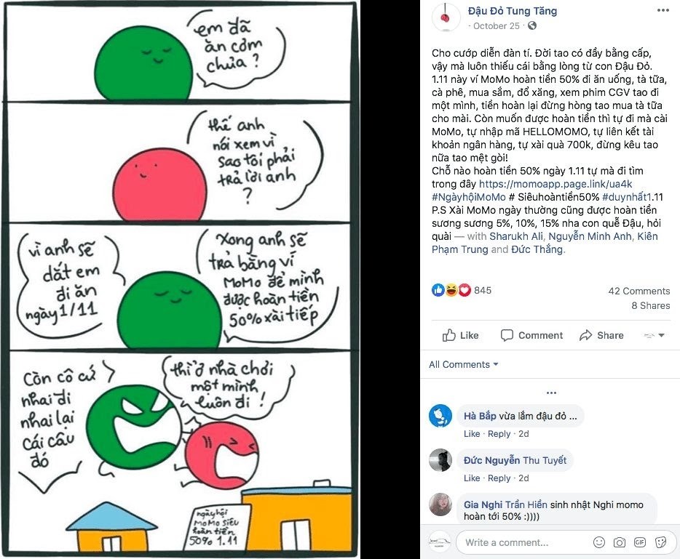View the 8 Shares link
The image size is (680, 559).
click(x=650, y=306)
